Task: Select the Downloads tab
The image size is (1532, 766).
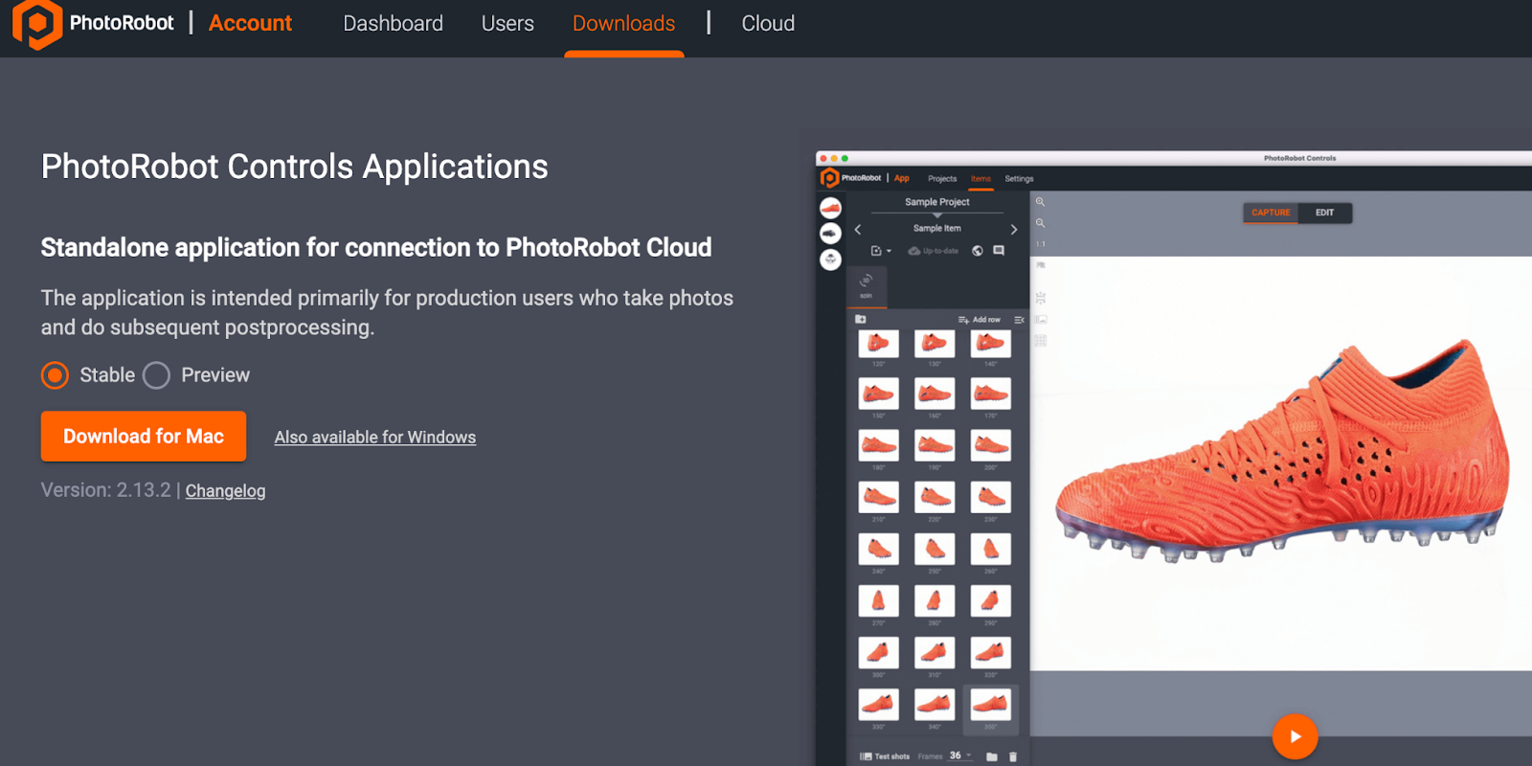Action: [623, 23]
